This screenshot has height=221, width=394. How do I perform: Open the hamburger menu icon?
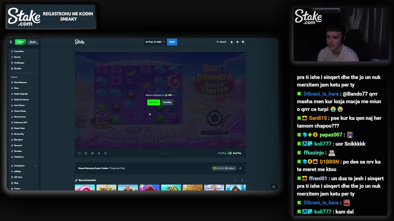pyautogui.click(x=11, y=42)
